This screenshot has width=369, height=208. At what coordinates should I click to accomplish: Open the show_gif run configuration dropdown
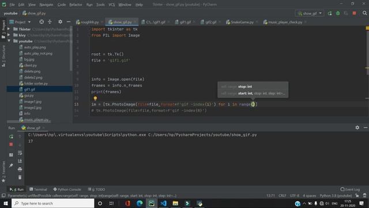tap(310, 13)
